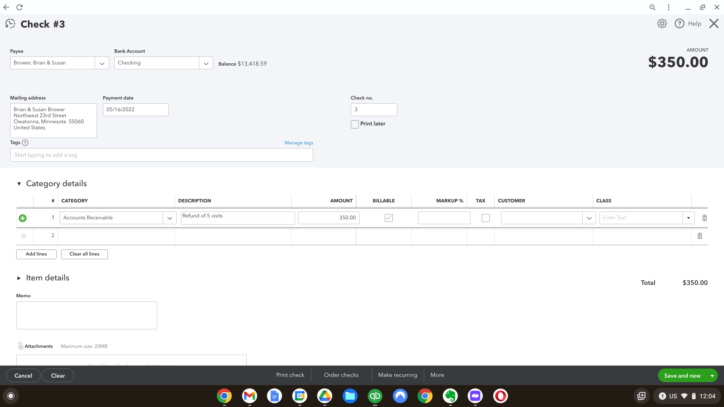724x407 pixels.
Task: Click Print check in the footer
Action: pyautogui.click(x=290, y=375)
